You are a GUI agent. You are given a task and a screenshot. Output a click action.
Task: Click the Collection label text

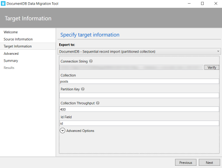tap(68, 75)
